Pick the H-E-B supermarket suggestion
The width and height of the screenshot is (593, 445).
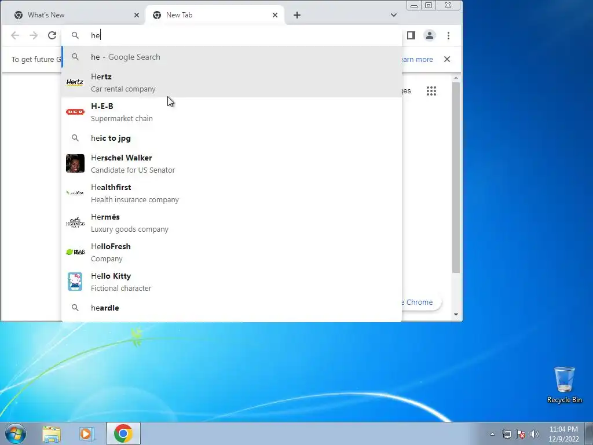pos(232,112)
